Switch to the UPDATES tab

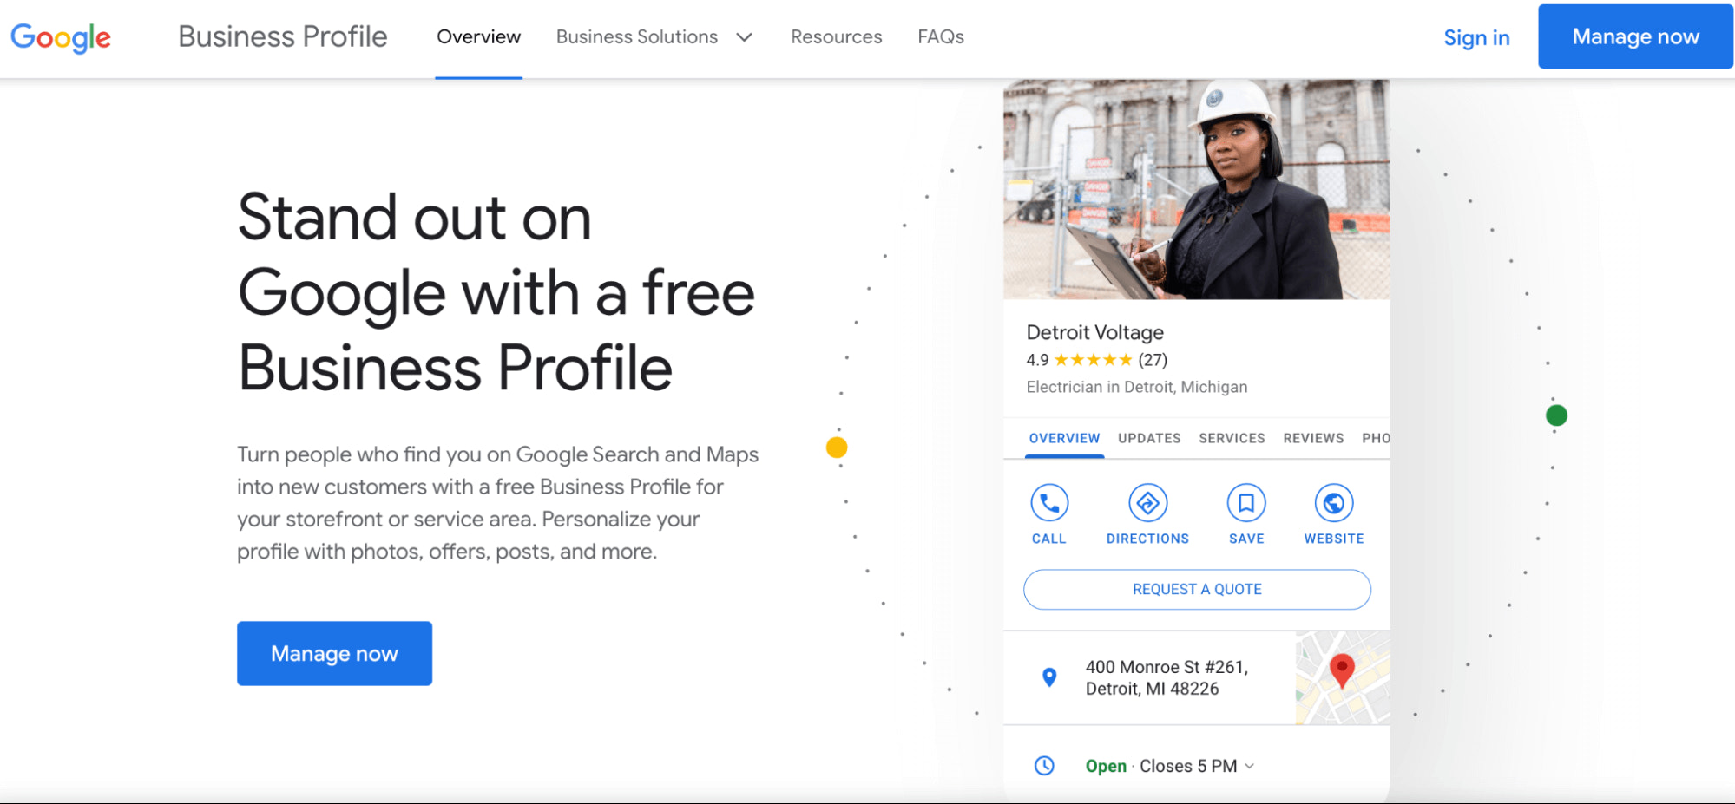1148,438
